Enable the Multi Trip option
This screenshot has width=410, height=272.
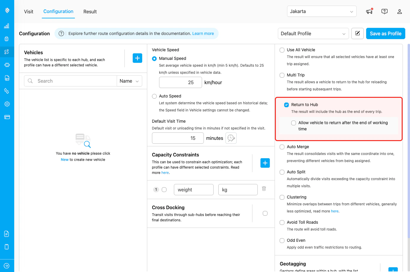coord(282,75)
